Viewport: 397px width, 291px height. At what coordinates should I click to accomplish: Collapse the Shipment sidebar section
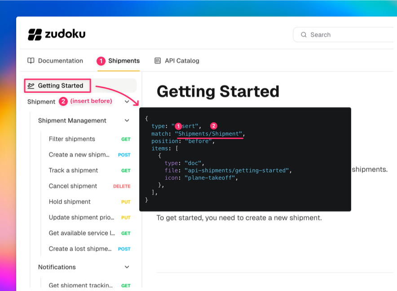pos(127,101)
